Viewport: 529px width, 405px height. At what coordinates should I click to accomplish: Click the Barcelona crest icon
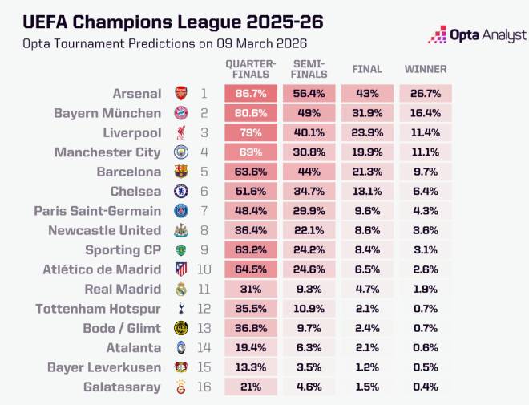pyautogui.click(x=180, y=172)
